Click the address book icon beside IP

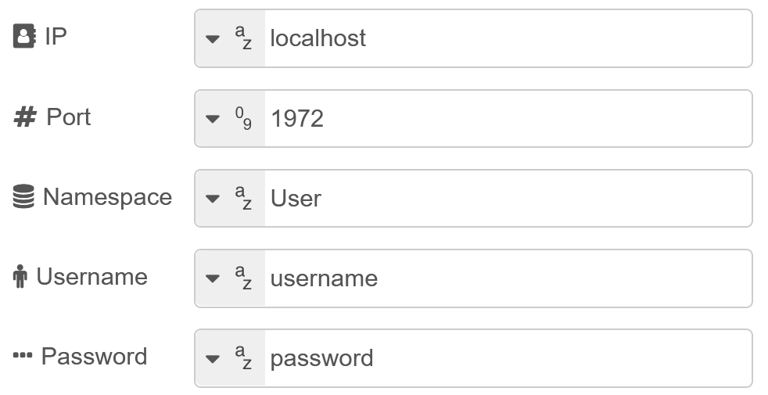(x=24, y=38)
